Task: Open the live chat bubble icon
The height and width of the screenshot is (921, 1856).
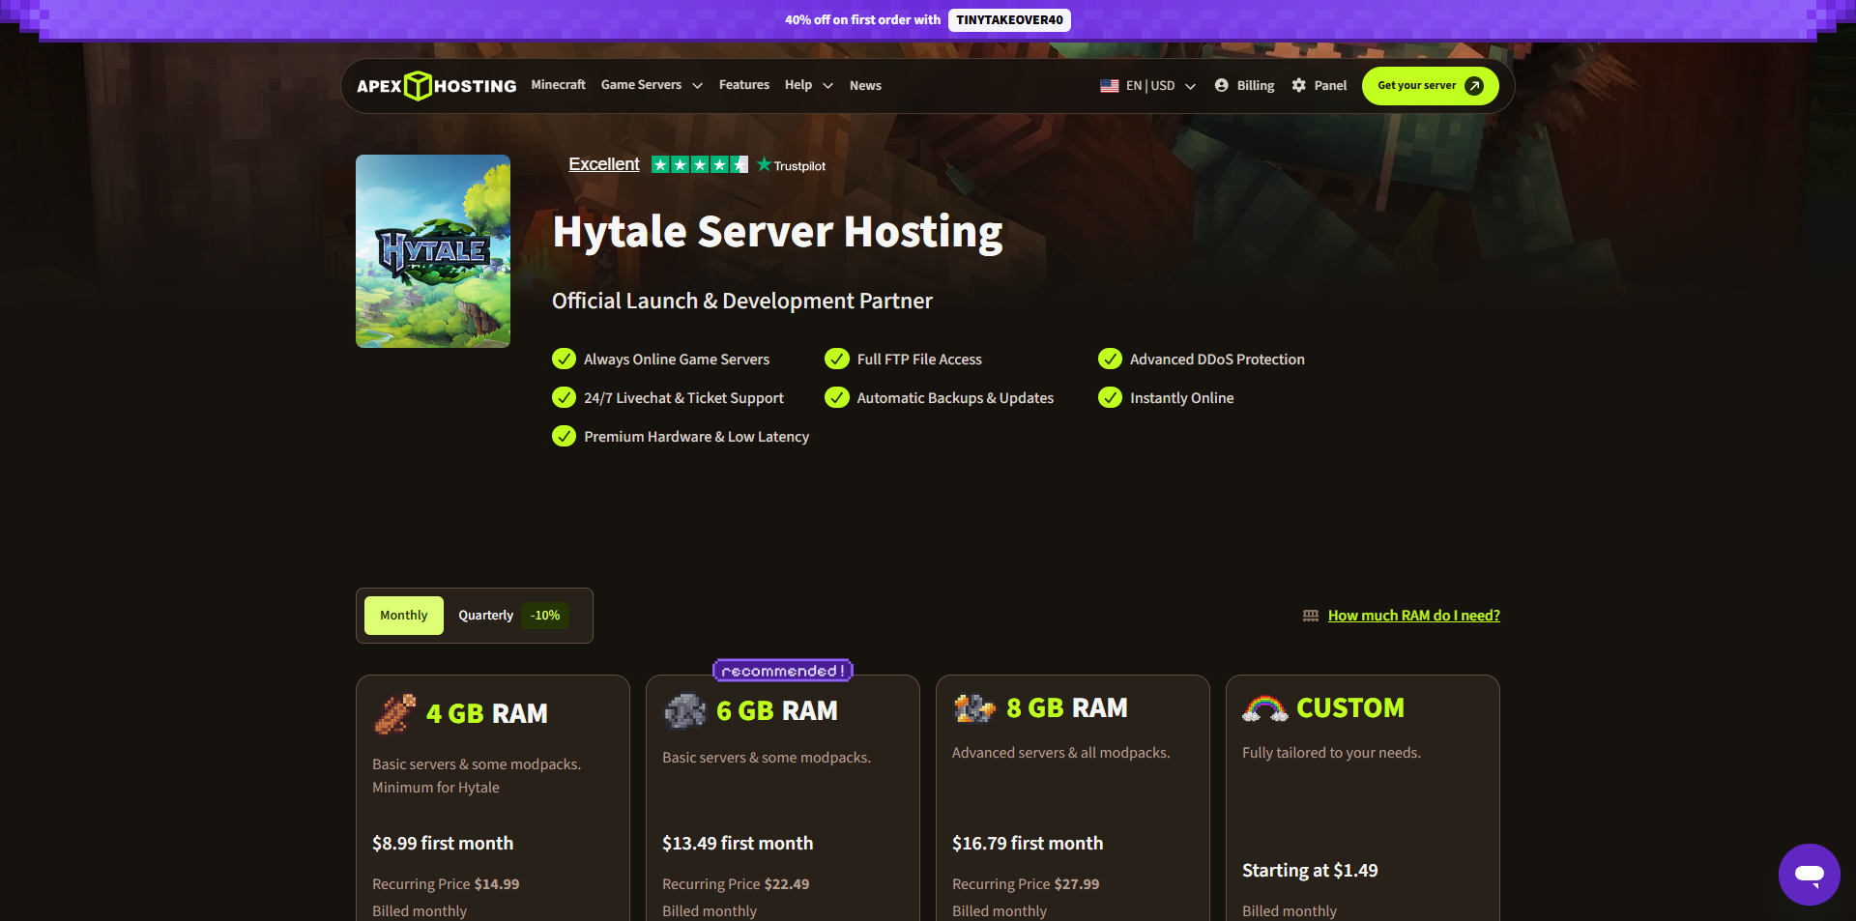Action: [1809, 874]
